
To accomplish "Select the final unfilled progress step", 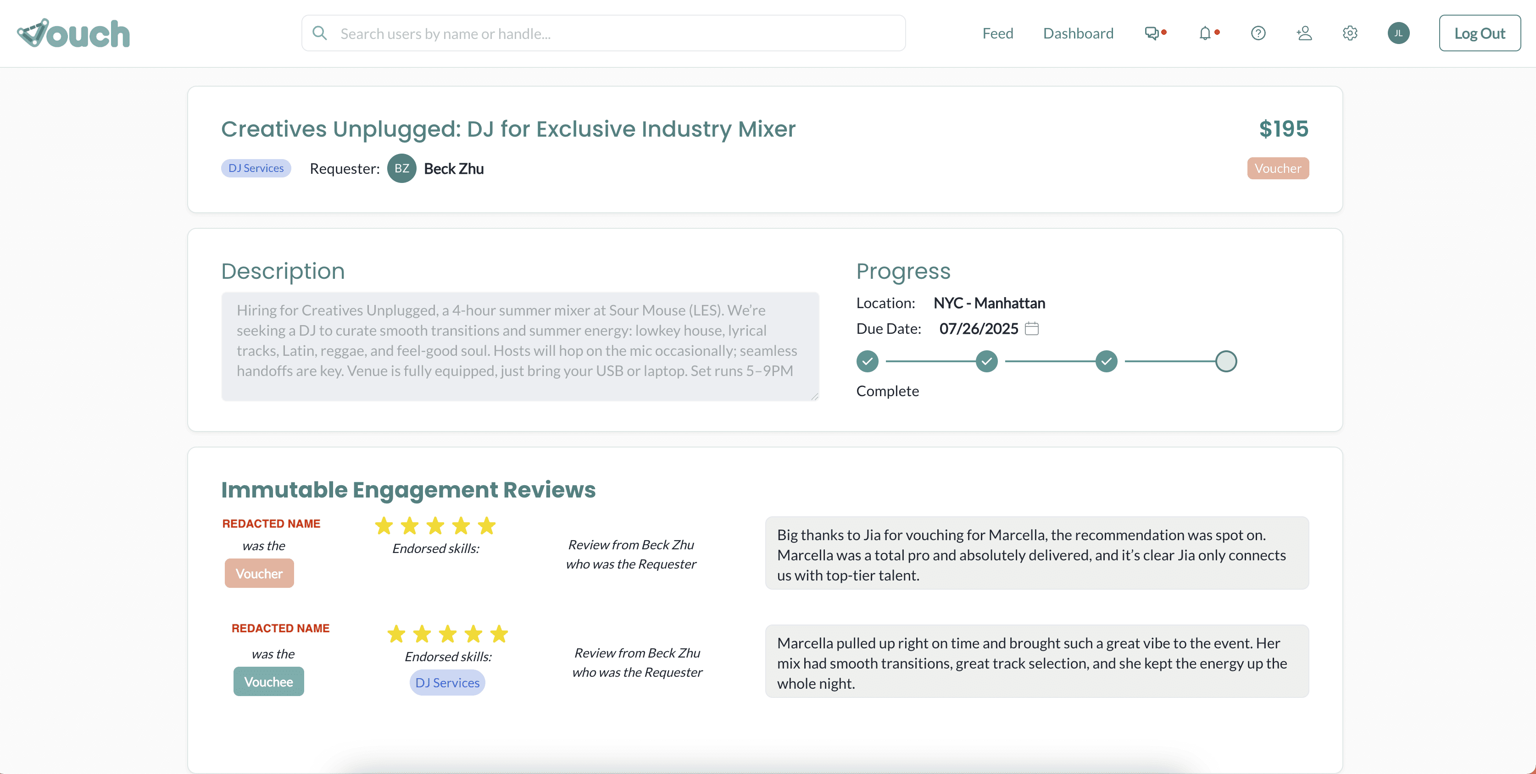I will pyautogui.click(x=1226, y=361).
